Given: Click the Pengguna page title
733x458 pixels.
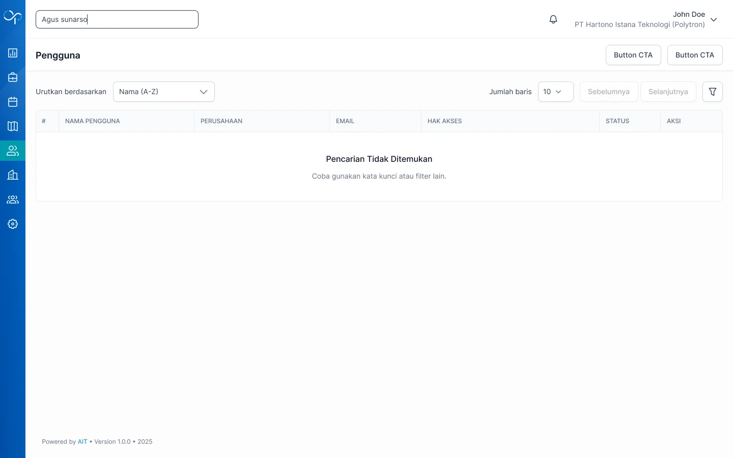Looking at the screenshot, I should (x=58, y=55).
